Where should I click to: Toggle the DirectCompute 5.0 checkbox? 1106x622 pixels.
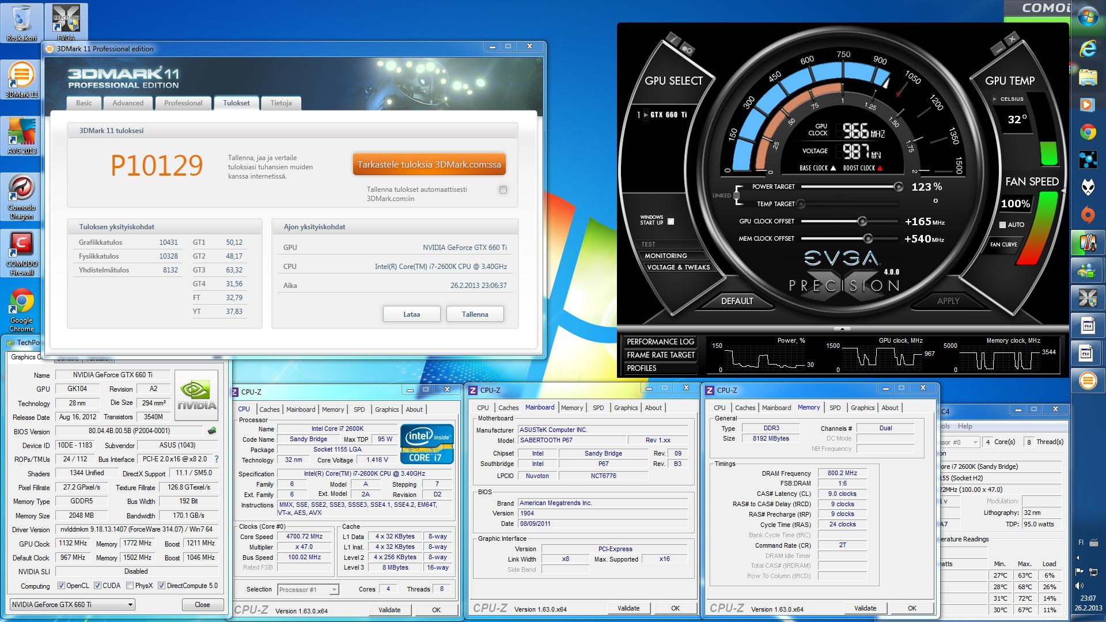pyautogui.click(x=161, y=586)
